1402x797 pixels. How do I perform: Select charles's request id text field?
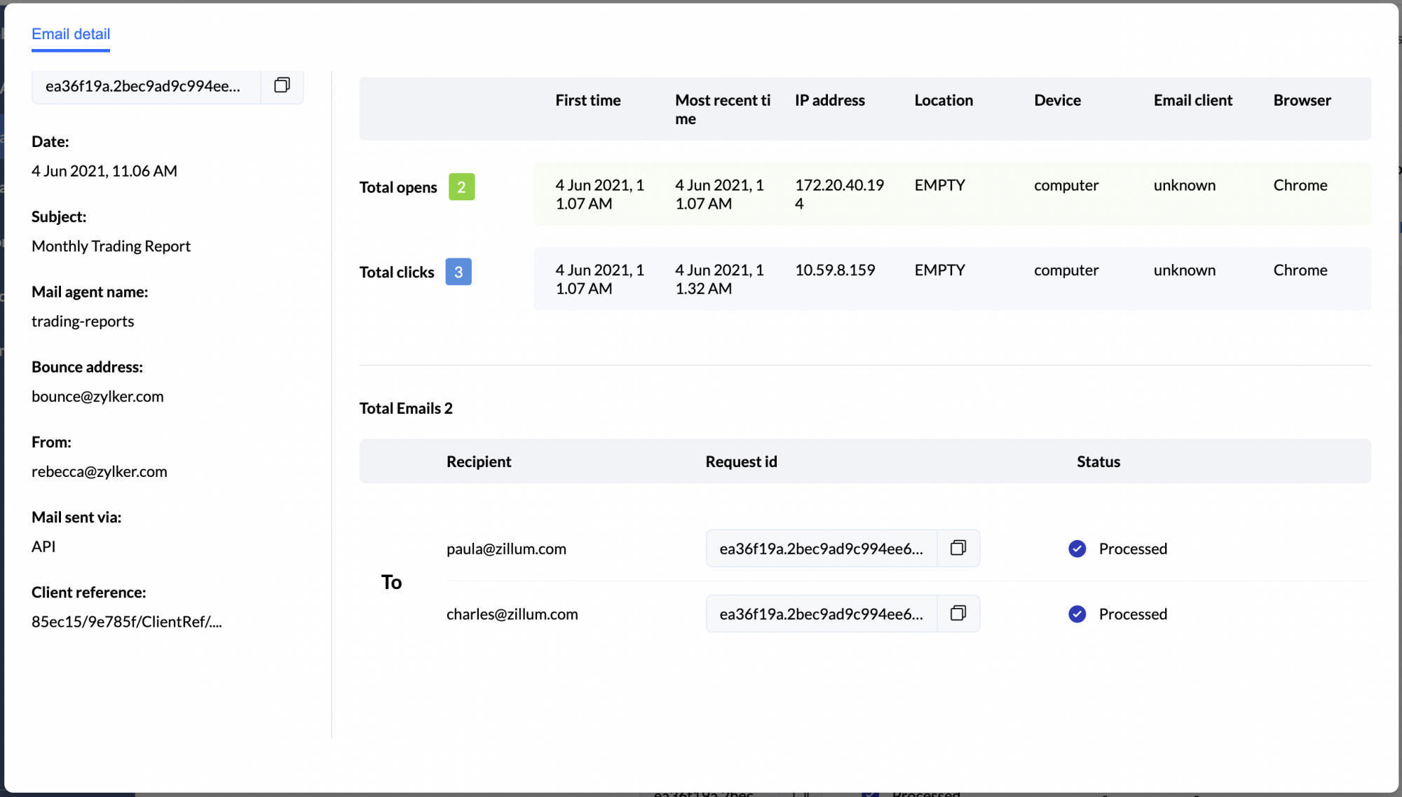pos(821,614)
